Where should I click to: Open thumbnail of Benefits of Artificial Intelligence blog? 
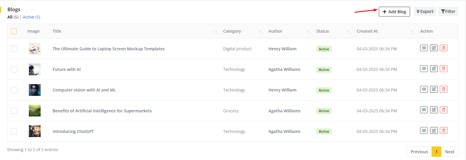[x=35, y=111]
